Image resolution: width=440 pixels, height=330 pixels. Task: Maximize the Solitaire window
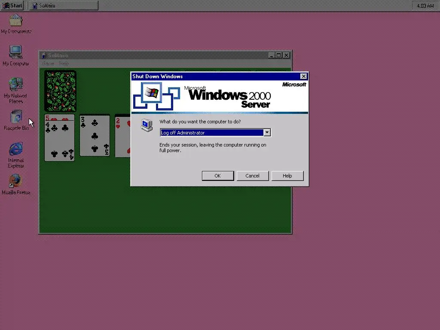coord(278,55)
